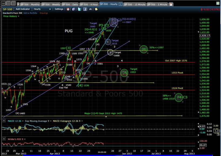Screen dimensions: 221x156
Task: Click the price change -5.02 (-0.37%)
Action: [x=210, y=9]
